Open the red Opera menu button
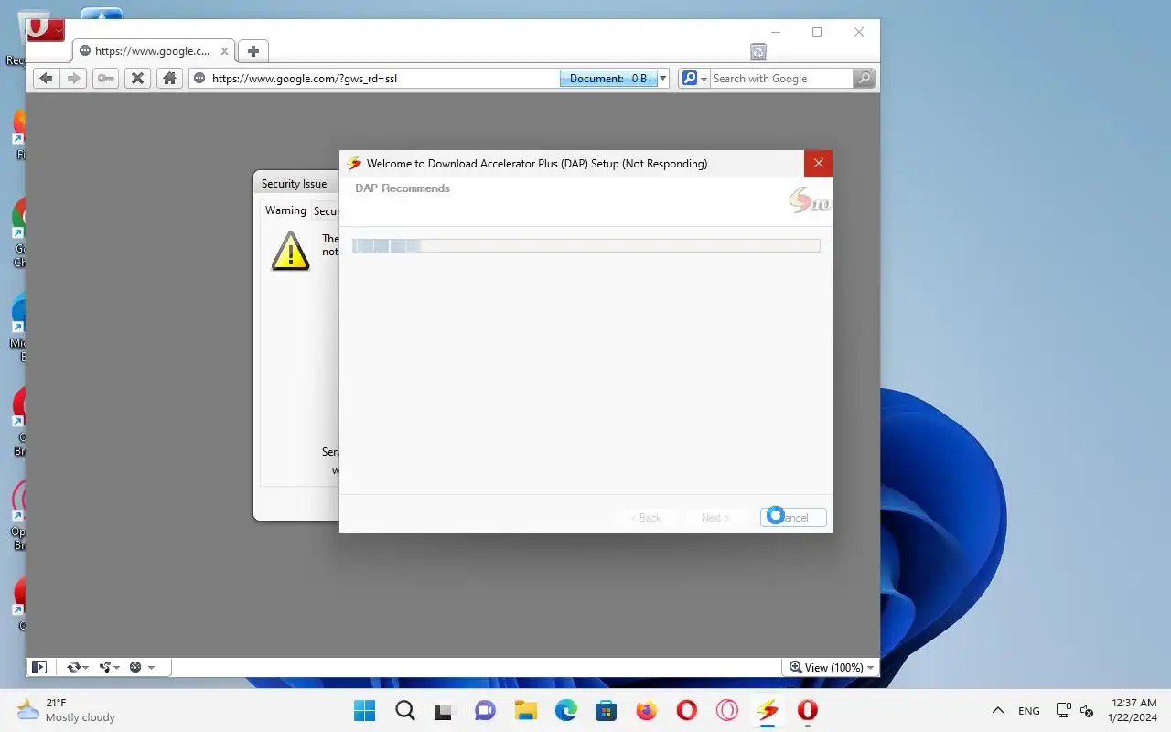The image size is (1171, 732). click(x=45, y=30)
